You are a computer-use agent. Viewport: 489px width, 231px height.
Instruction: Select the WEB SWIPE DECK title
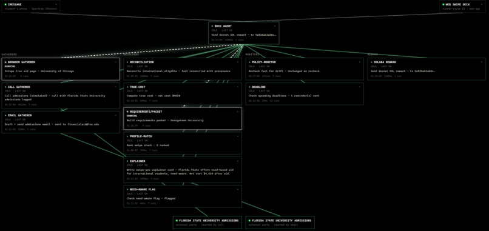click(457, 4)
